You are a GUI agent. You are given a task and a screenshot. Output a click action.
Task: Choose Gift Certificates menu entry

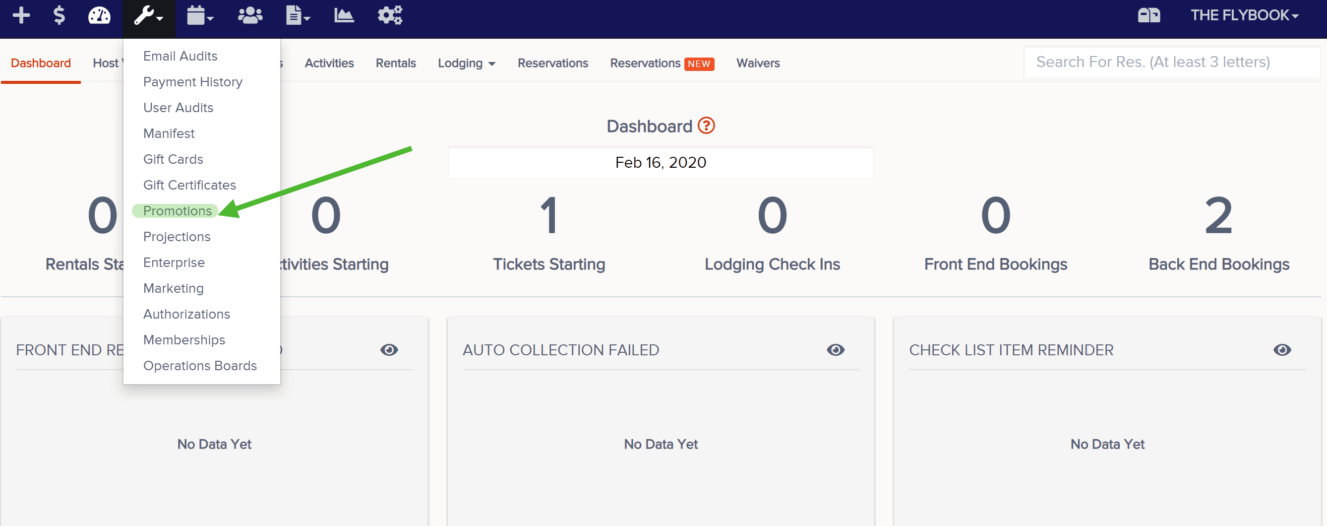(189, 185)
